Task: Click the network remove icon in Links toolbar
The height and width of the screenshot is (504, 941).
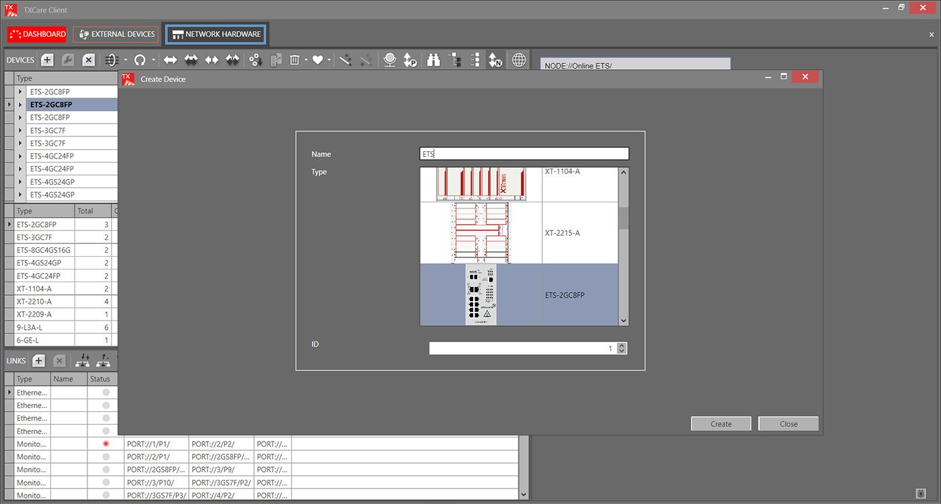Action: pyautogui.click(x=104, y=361)
